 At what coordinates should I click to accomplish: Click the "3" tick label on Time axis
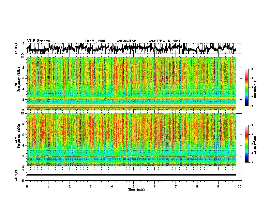[91, 186]
